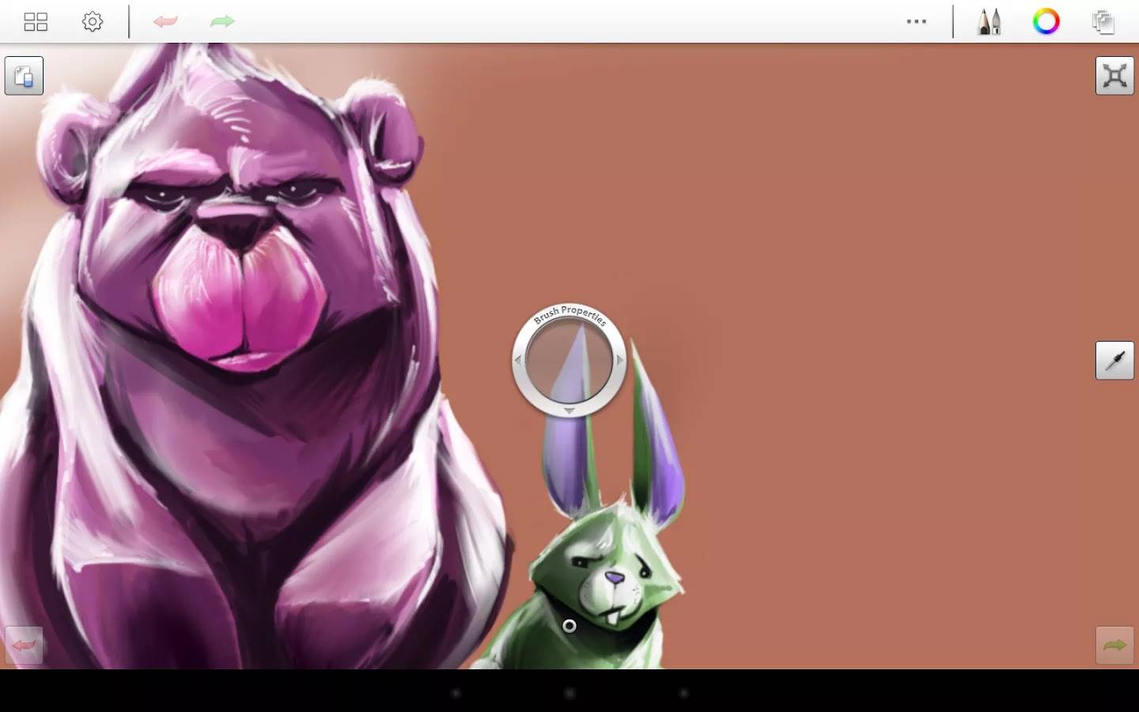Tap the red corner shortcut at bottom left
1139x712 pixels.
tap(23, 646)
